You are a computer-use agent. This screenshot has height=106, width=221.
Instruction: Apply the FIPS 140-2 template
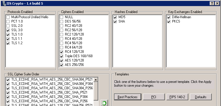177,97
